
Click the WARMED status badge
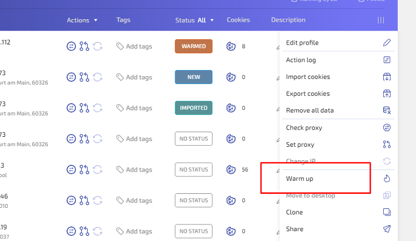(193, 46)
